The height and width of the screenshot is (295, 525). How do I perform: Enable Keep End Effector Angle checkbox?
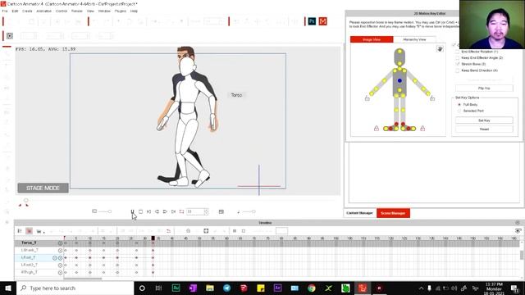[458, 58]
